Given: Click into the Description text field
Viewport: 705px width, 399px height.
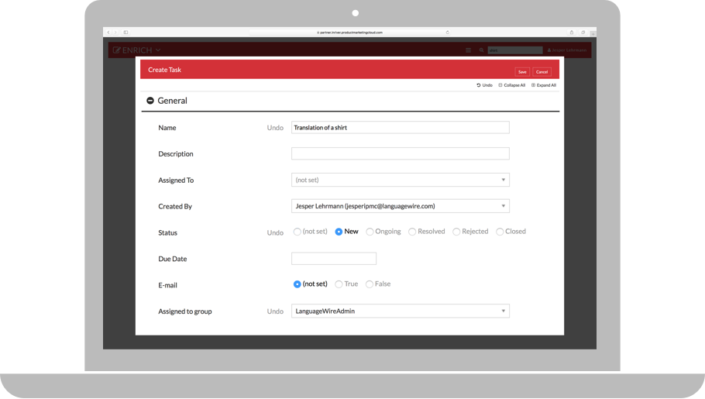Looking at the screenshot, I should point(400,153).
